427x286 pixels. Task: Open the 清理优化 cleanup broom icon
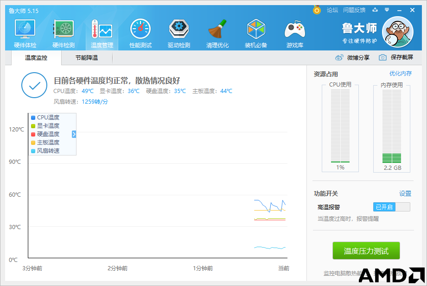217,34
